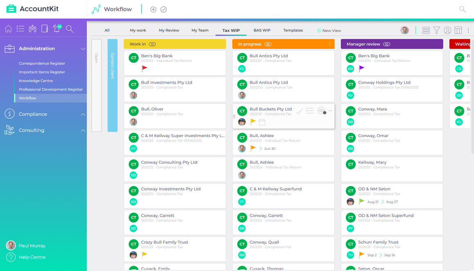Open Correspondence Register
This screenshot has width=474, height=271.
click(42, 63)
